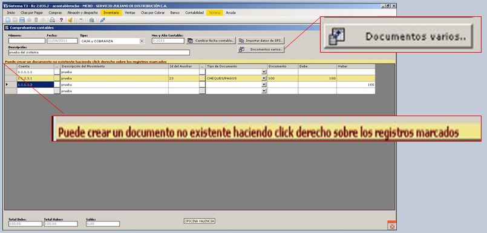Click the Importar datos de SPI button

[261, 41]
